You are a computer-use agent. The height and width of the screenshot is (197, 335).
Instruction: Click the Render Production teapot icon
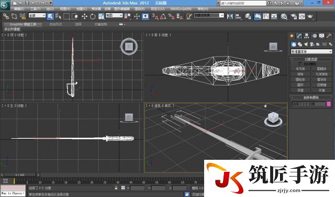point(310,16)
